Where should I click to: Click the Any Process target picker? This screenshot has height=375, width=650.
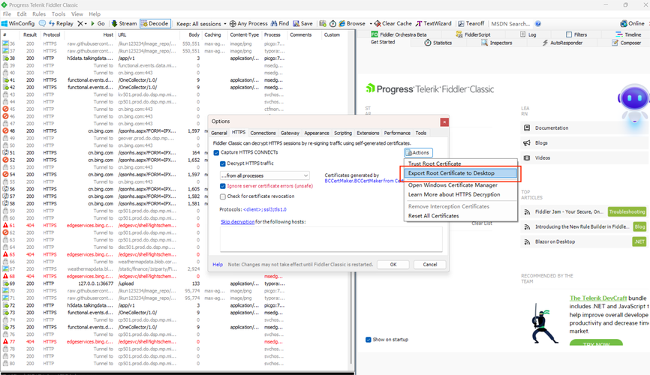[x=248, y=23]
